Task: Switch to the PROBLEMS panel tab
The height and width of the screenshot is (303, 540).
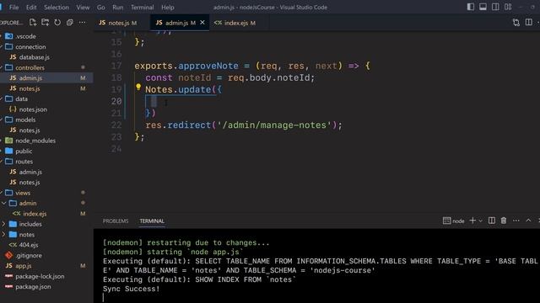Action: click(116, 221)
